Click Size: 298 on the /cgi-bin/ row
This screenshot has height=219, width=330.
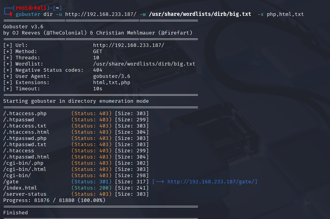pos(132,176)
